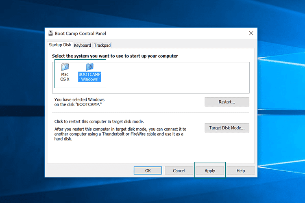Image resolution: width=305 pixels, height=203 pixels.
Task: Click the Thunderbolt or FireWire cable description text
Action: coord(120,134)
